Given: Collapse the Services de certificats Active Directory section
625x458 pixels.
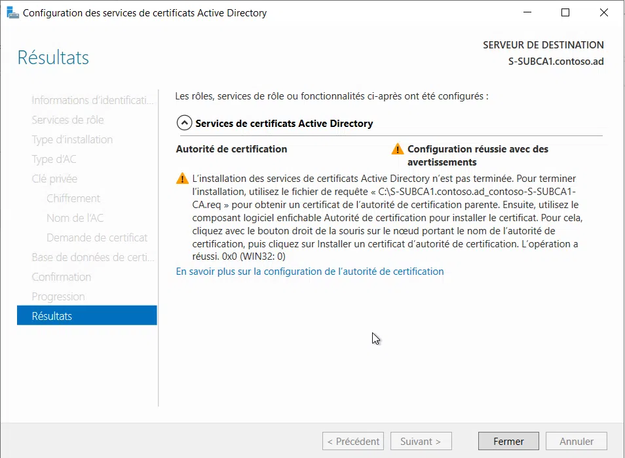Looking at the screenshot, I should tap(183, 122).
